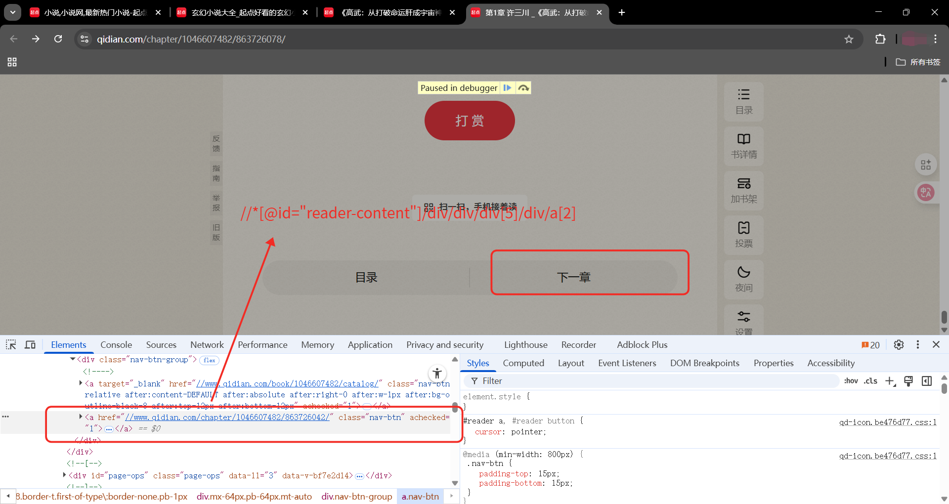This screenshot has width=949, height=504.
Task: Open 书详情 book details icon
Action: tap(744, 146)
